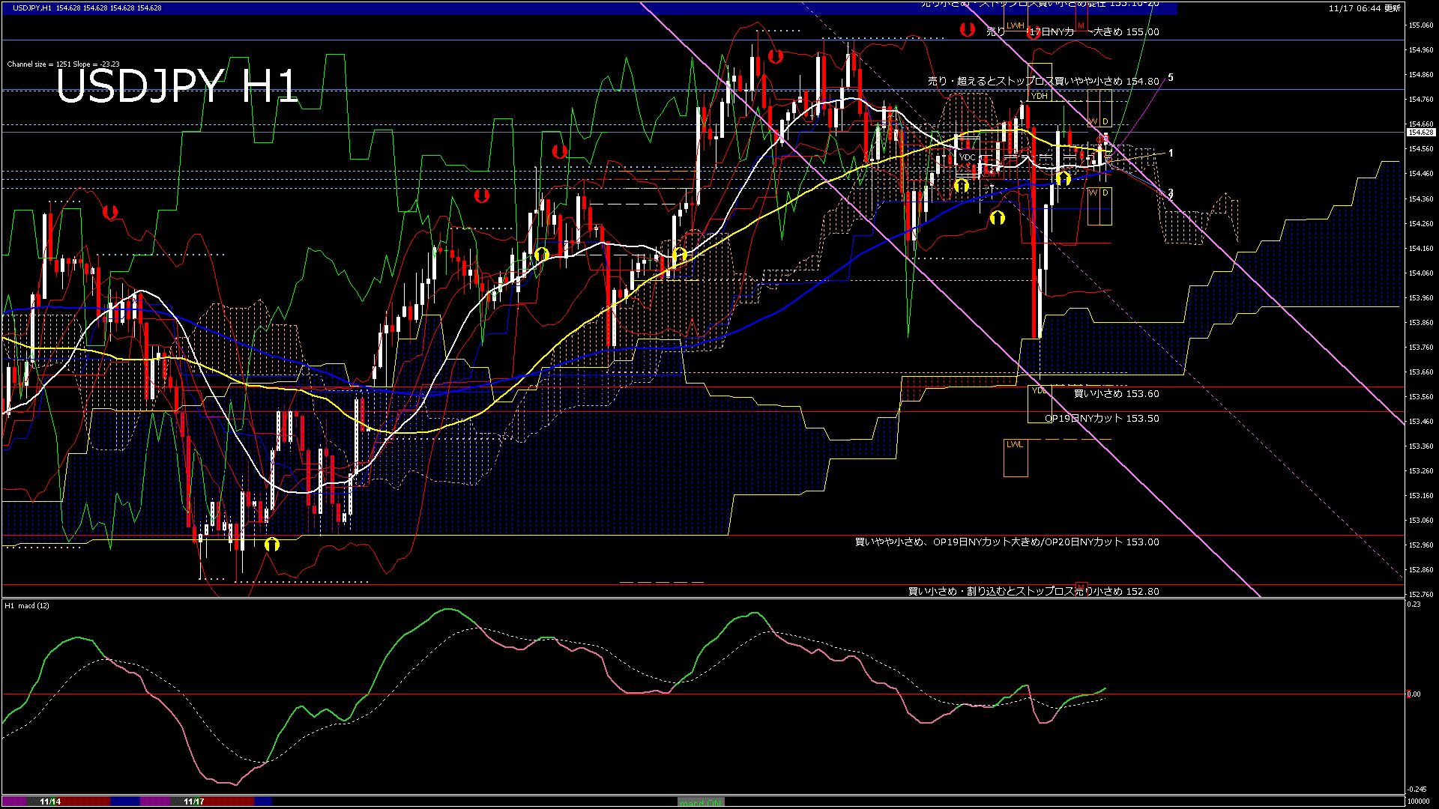This screenshot has width=1439, height=809.
Task: Toggle the W column of the W|D period box
Action: (x=1094, y=122)
